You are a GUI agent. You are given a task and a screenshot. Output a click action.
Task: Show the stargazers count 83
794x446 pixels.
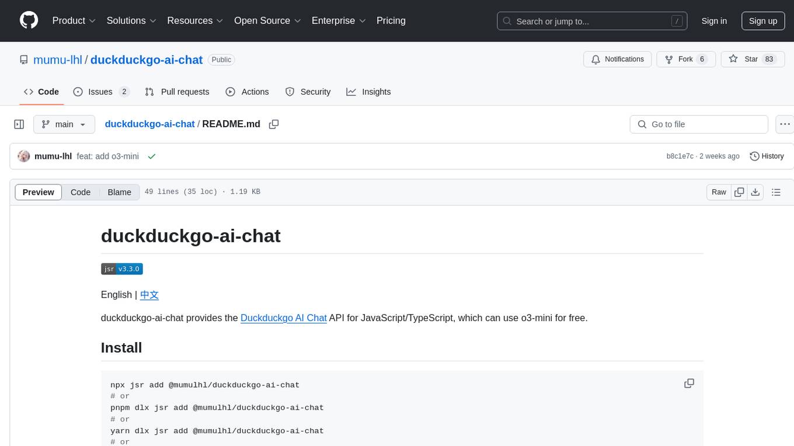click(769, 59)
